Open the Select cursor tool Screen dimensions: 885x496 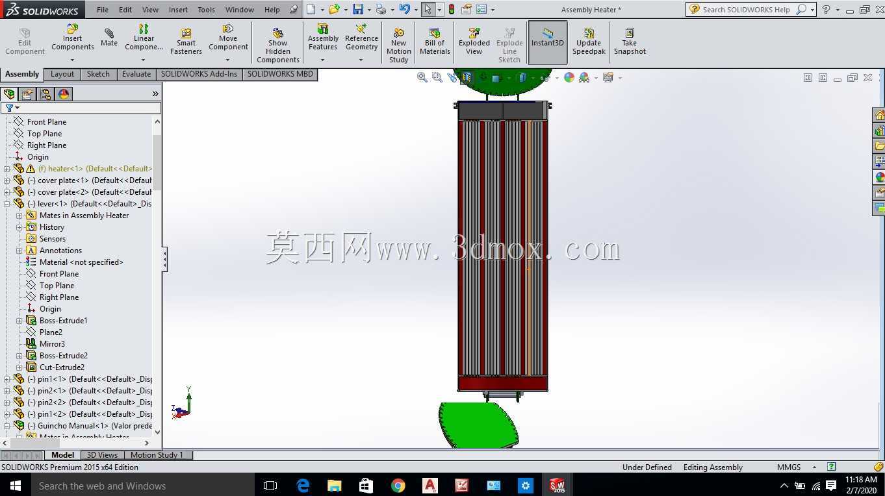pos(427,9)
